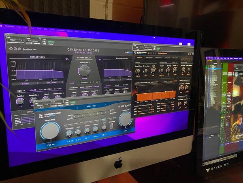Open the SHAPE tab in HD Cart
Screen dimensions: 243x183
pyautogui.click(x=70, y=124)
